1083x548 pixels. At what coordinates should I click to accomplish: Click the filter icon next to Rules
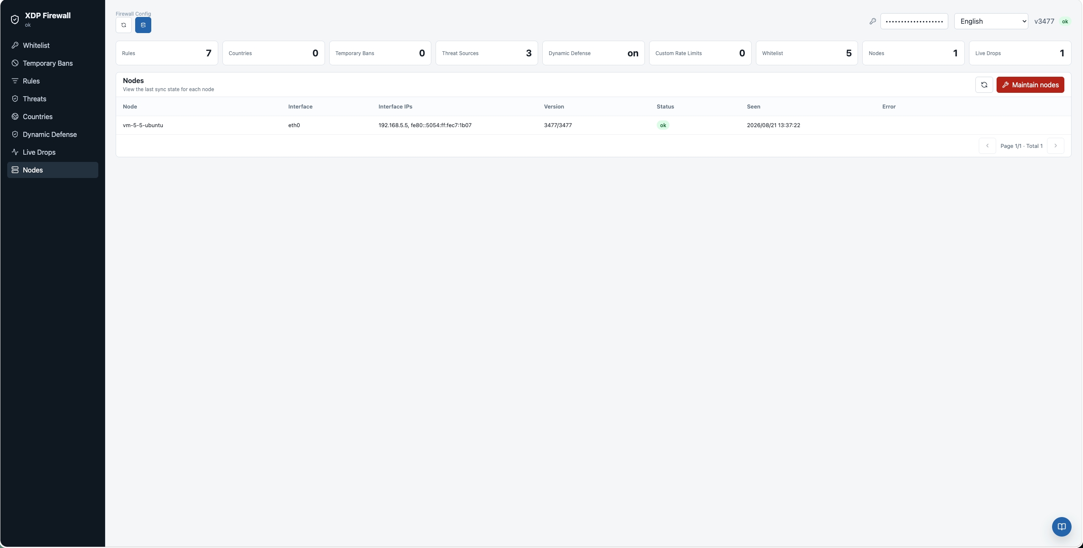point(15,81)
